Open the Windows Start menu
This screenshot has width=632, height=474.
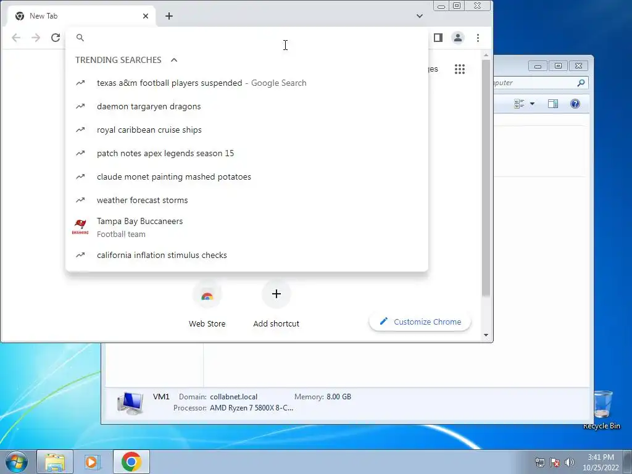coord(17,462)
